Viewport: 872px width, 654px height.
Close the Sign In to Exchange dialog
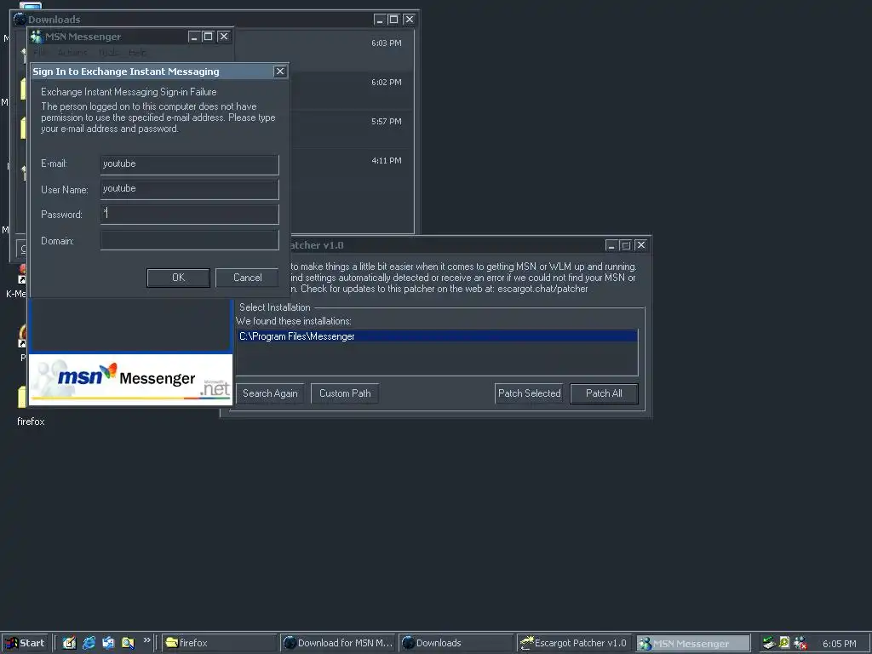[279, 72]
